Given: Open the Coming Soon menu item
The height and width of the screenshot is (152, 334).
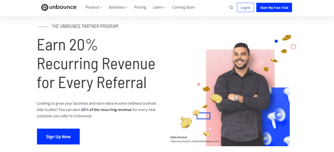Looking at the screenshot, I should click(x=183, y=7).
